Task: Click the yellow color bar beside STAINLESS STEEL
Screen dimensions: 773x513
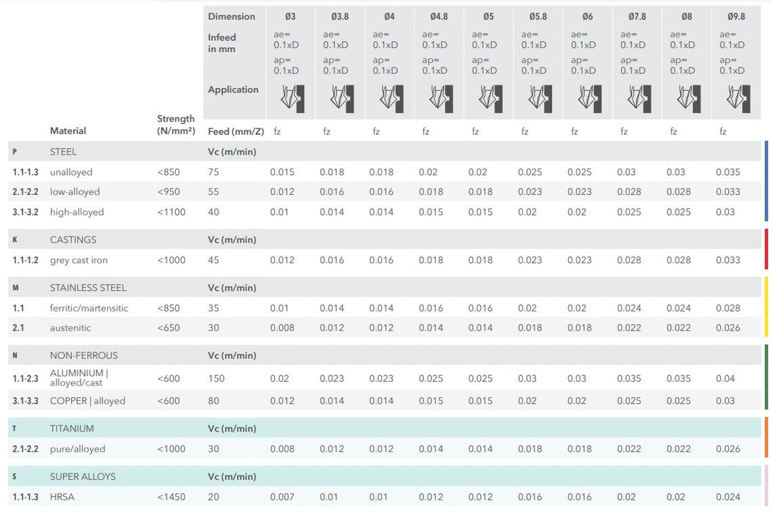Action: (766, 307)
